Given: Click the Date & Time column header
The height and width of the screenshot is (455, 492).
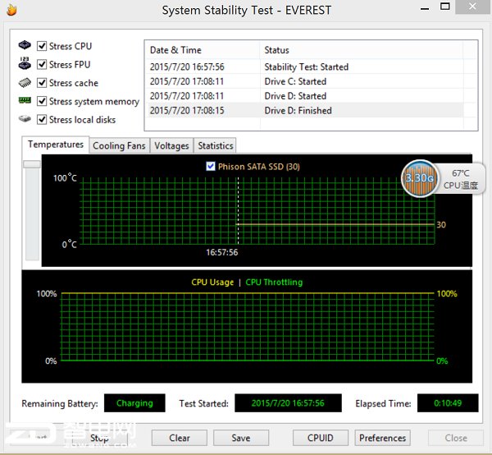Looking at the screenshot, I should [203, 50].
